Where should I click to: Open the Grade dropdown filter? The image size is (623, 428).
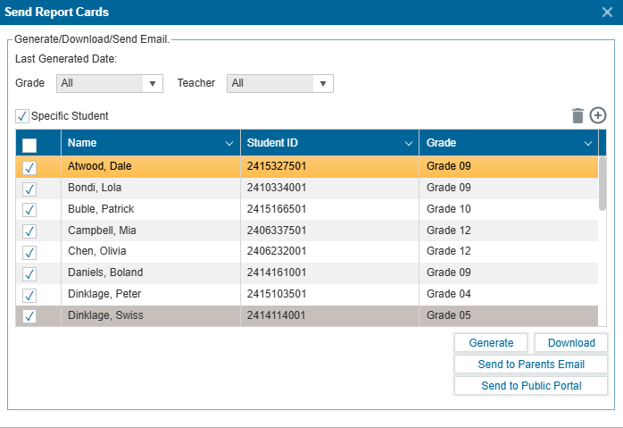(x=109, y=83)
